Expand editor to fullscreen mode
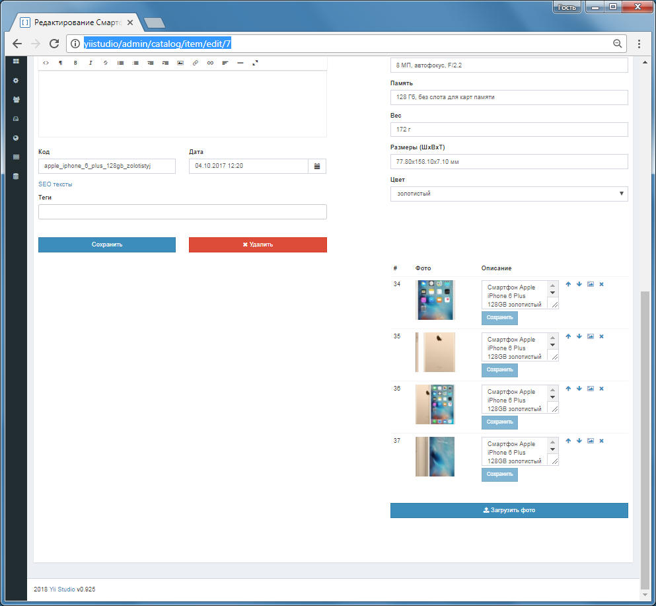 coord(255,63)
